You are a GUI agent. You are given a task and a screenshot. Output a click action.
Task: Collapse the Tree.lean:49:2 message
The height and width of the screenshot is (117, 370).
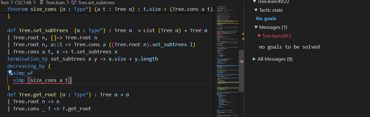click(x=274, y=36)
